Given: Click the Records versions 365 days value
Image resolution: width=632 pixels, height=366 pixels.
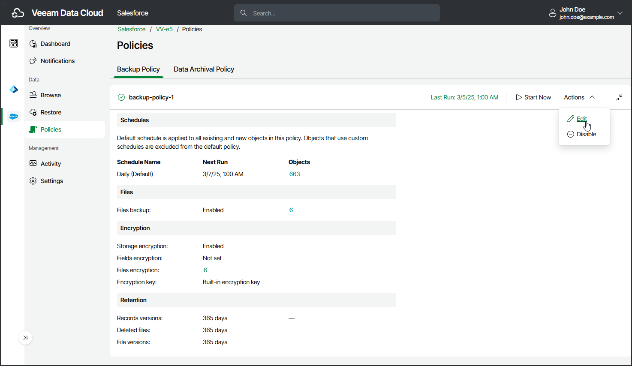Looking at the screenshot, I should click(x=215, y=318).
